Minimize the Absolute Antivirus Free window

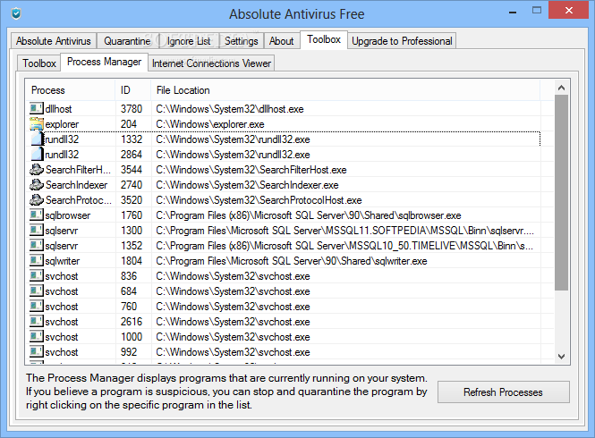[513, 12]
